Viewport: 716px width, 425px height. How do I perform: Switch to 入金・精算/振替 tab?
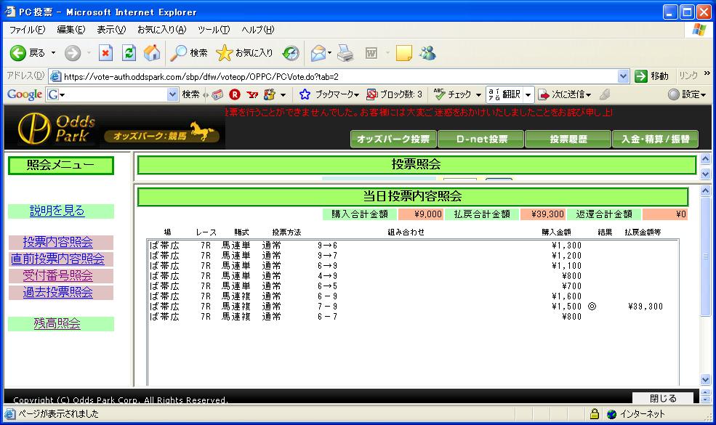click(655, 139)
